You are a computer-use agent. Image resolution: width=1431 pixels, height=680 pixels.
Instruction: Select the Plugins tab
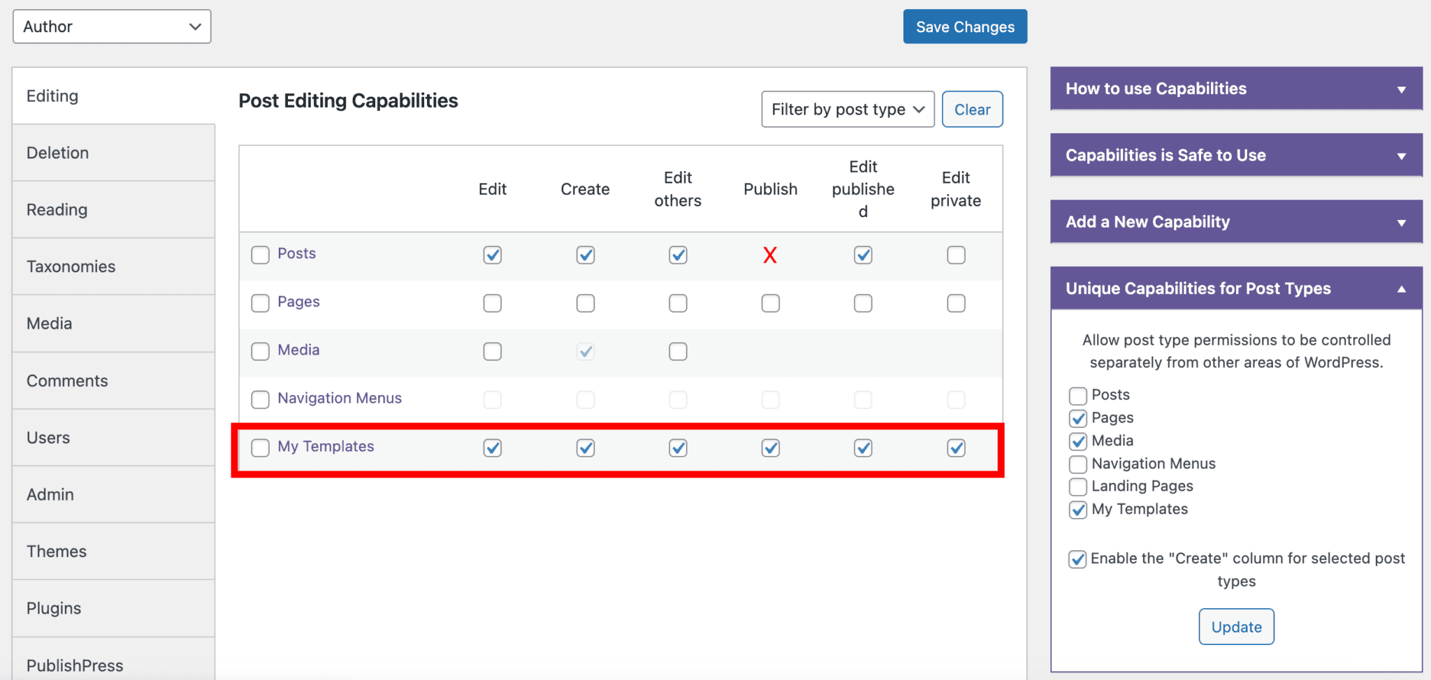coord(113,608)
